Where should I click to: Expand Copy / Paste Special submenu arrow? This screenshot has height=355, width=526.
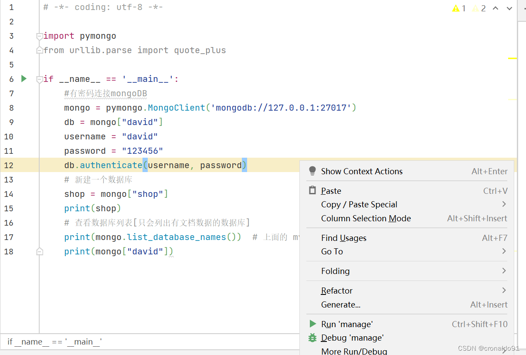(504, 204)
